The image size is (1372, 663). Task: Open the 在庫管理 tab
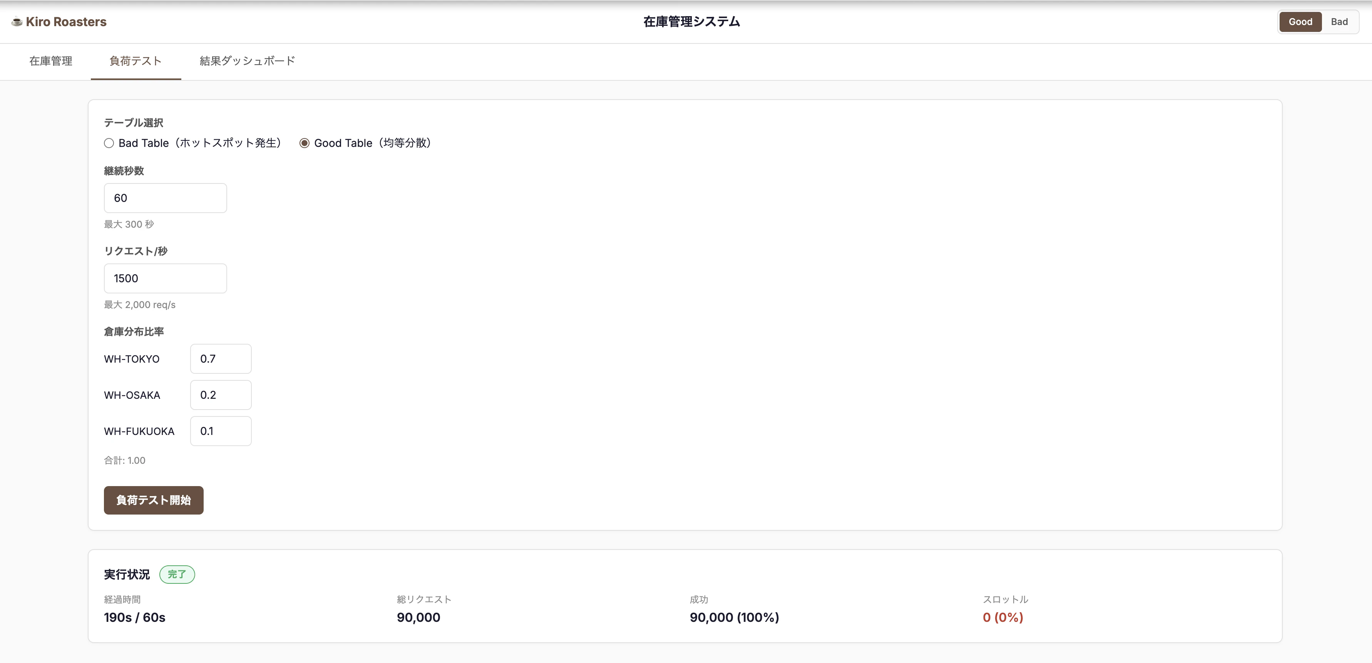(x=50, y=61)
